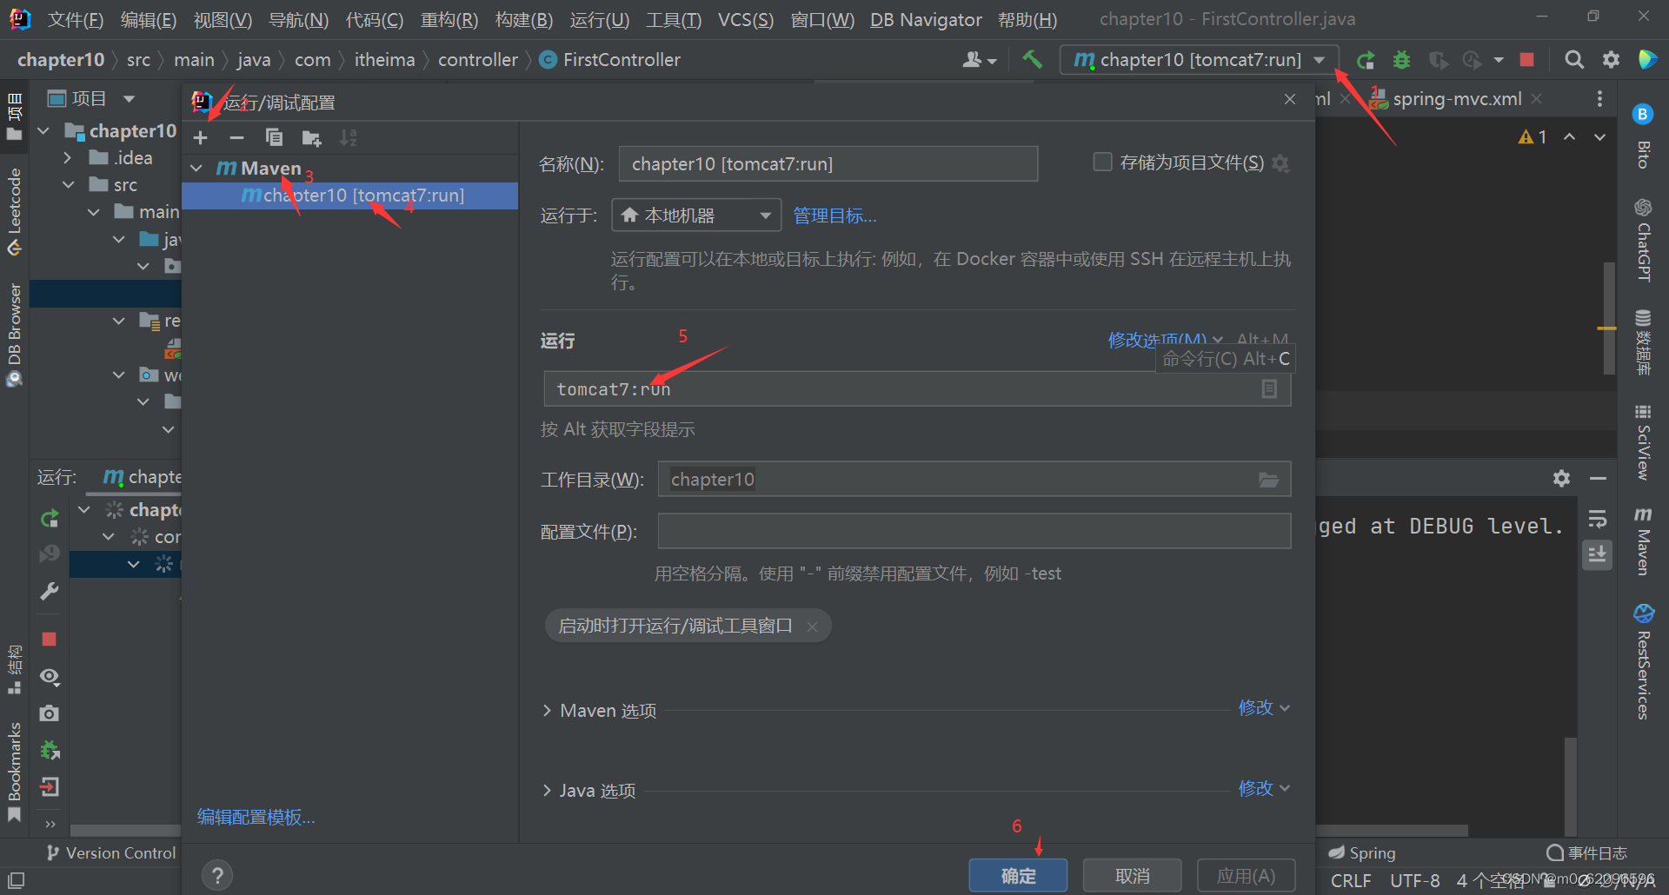Click the build hammer icon
This screenshot has width=1669, height=895.
click(x=1032, y=59)
